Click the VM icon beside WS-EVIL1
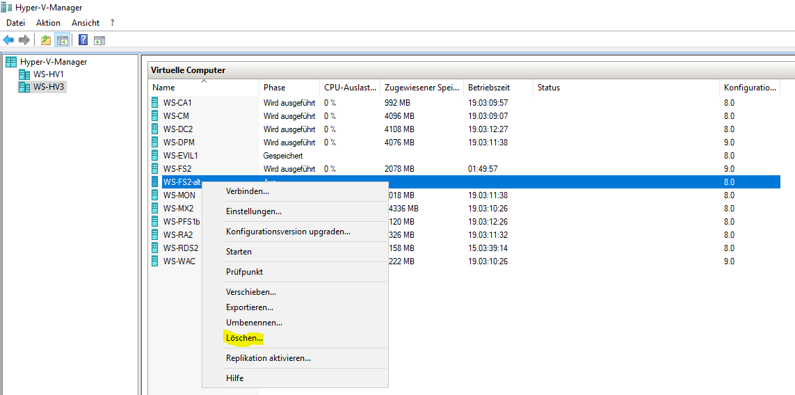The image size is (795, 395). (154, 155)
